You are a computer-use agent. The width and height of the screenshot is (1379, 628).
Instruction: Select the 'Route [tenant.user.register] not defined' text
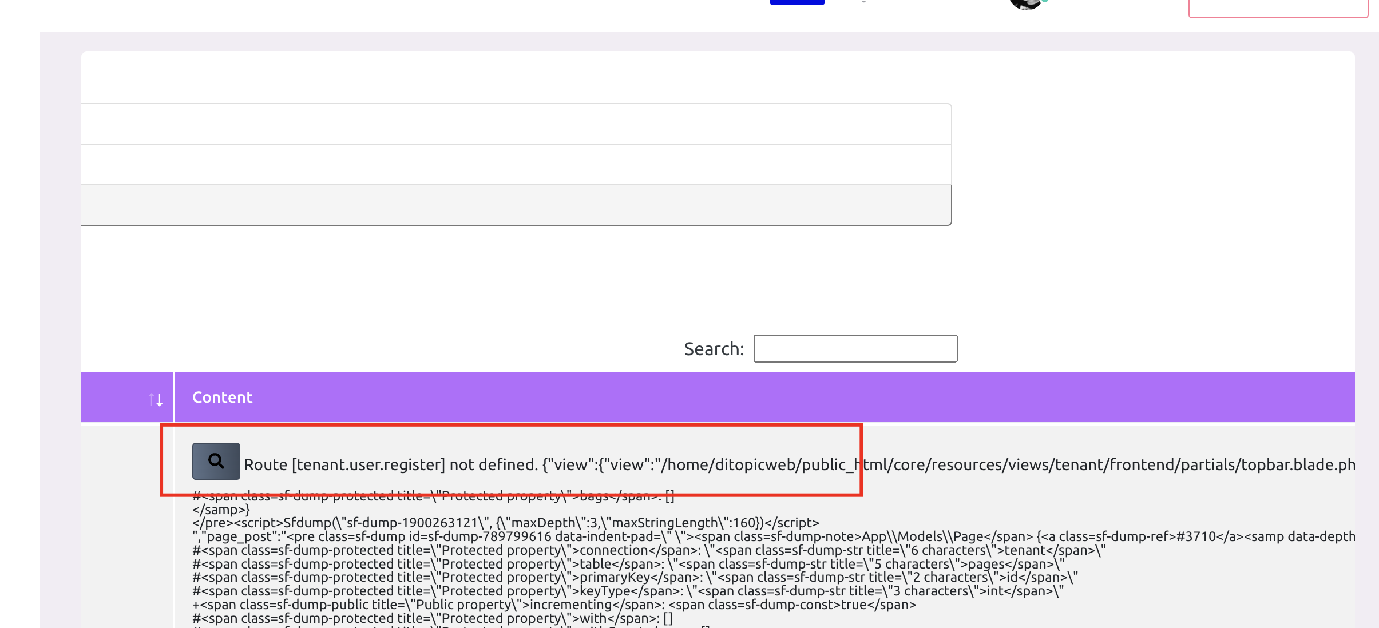(391, 464)
